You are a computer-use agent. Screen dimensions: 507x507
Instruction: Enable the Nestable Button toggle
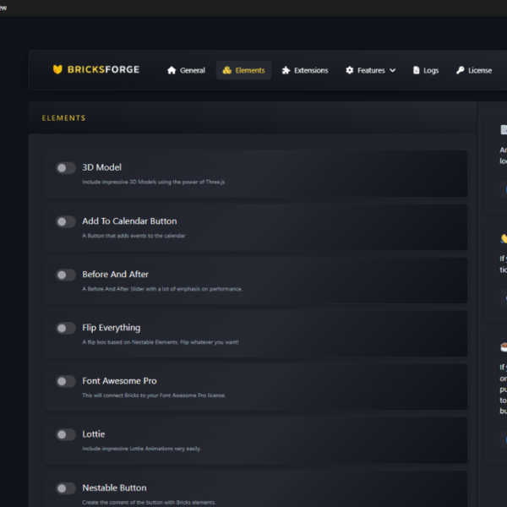66,488
